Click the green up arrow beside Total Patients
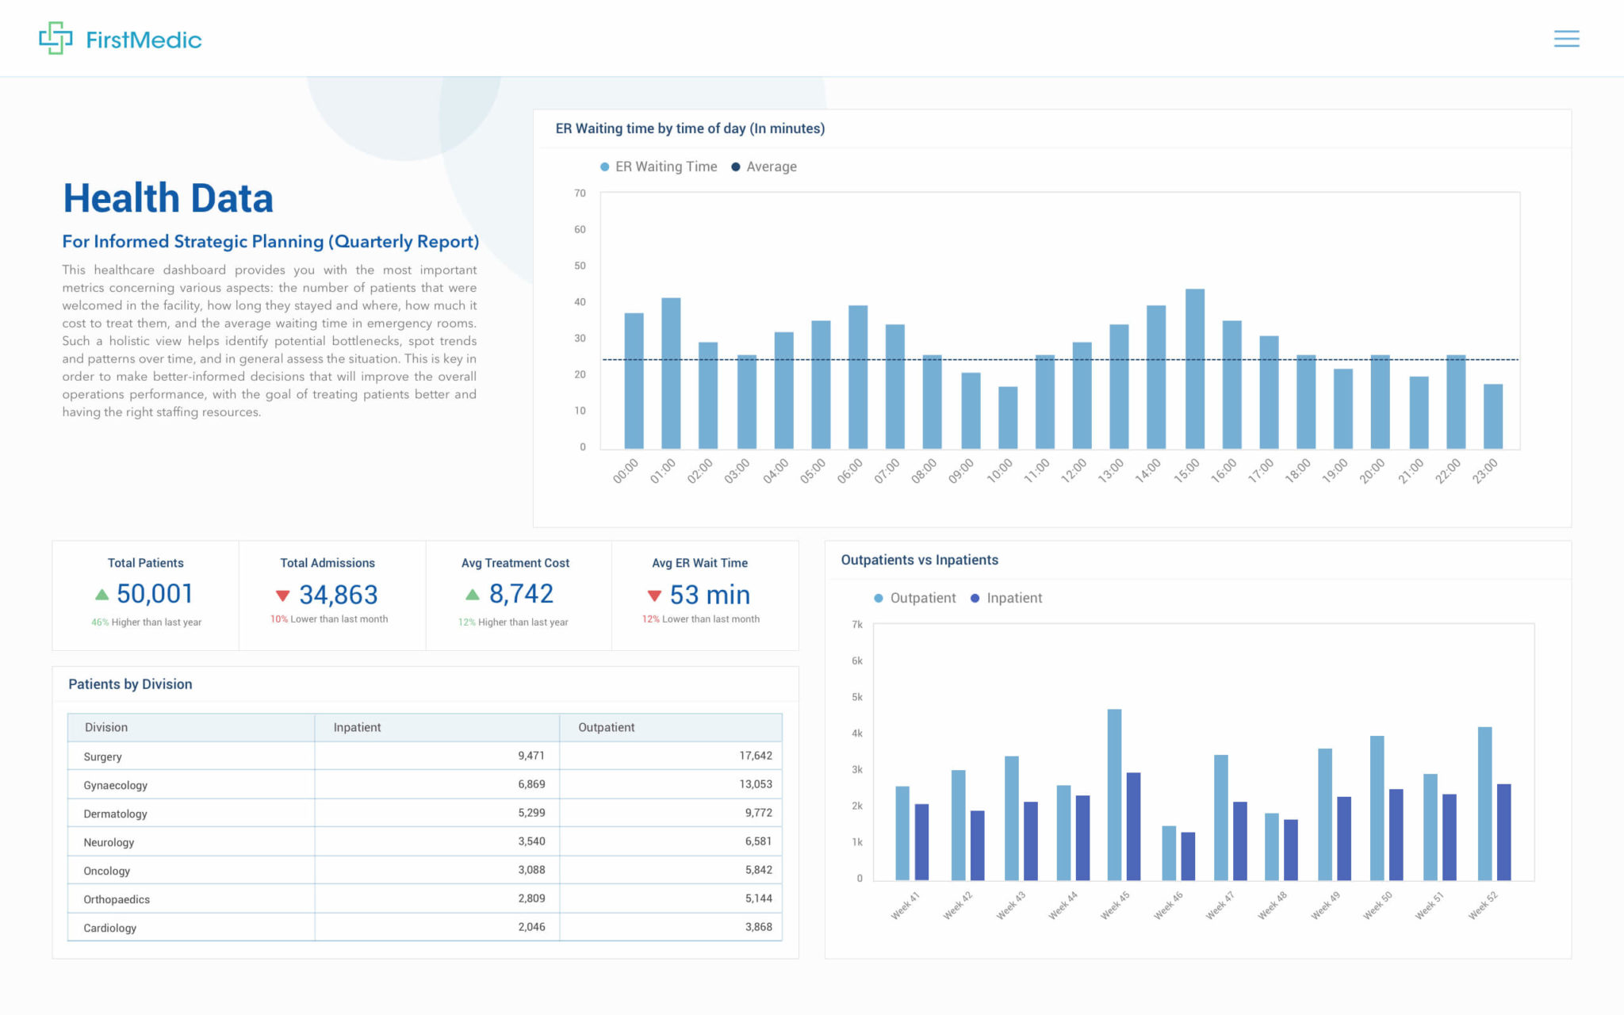Image resolution: width=1624 pixels, height=1015 pixels. (x=102, y=595)
